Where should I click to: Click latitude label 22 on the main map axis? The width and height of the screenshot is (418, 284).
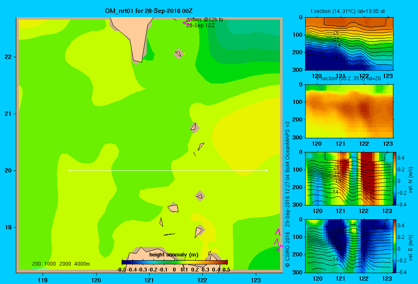[8, 57]
